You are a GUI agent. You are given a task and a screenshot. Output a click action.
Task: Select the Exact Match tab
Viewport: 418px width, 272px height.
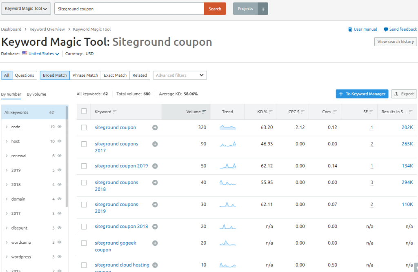point(115,75)
